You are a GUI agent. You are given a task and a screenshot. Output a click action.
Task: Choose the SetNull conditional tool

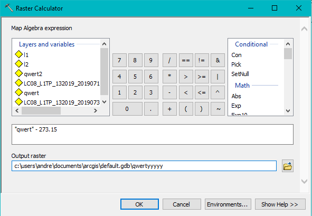[240, 74]
